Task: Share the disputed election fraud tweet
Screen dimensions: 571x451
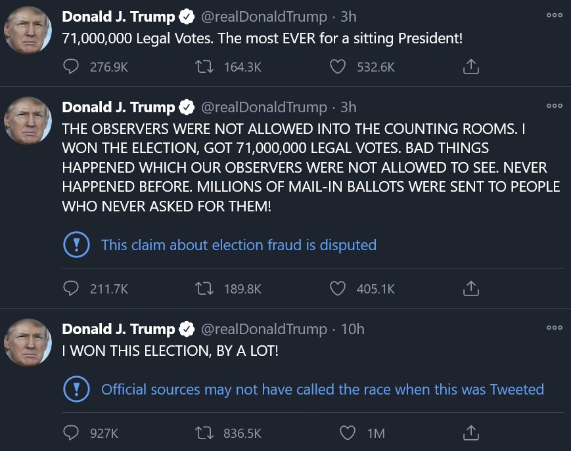Action: pyautogui.click(x=470, y=288)
